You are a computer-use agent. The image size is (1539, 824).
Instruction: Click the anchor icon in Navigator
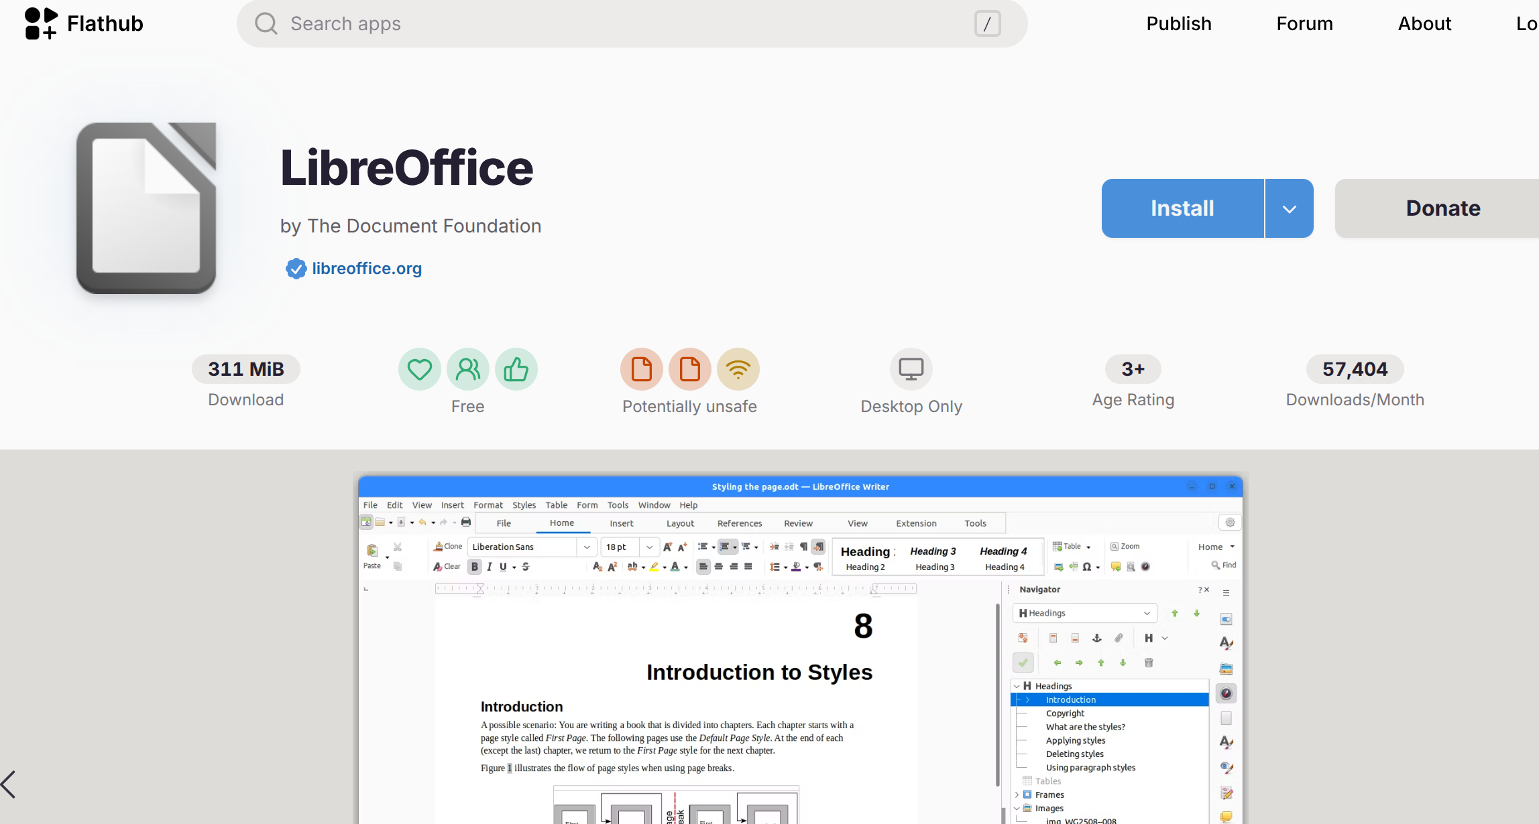point(1097,638)
